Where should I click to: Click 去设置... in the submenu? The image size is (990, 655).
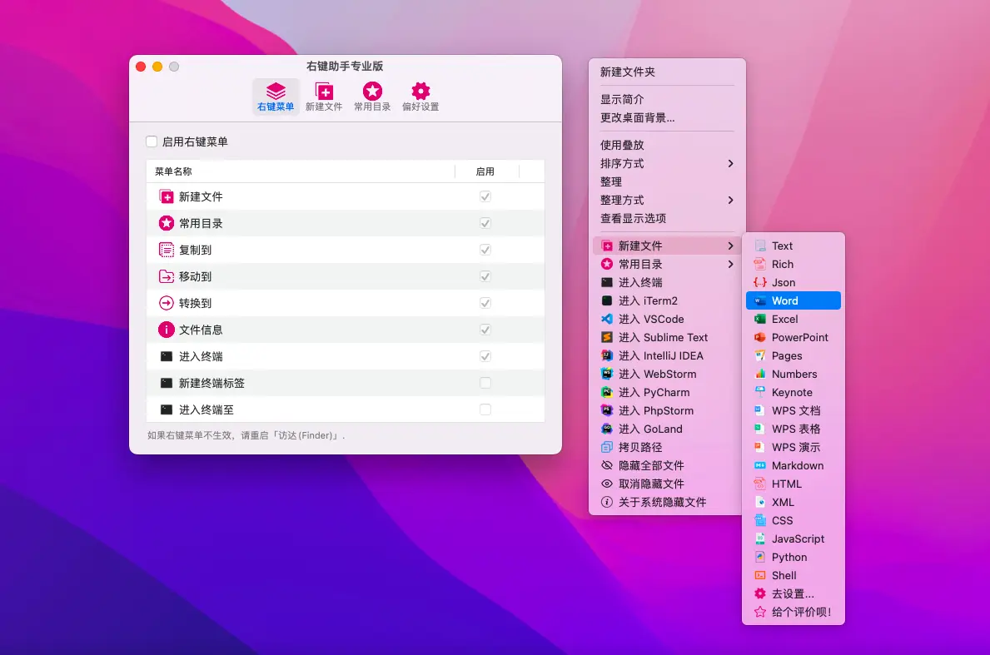point(793,593)
